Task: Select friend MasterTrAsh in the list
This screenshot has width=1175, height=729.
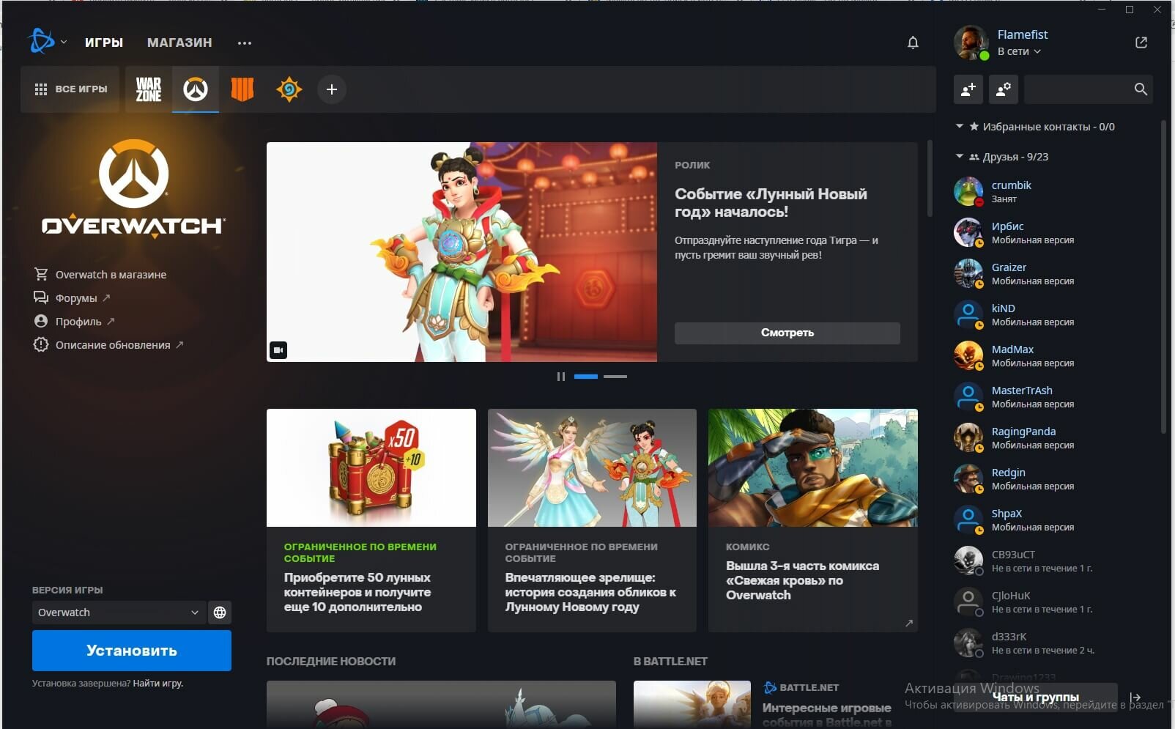Action: tap(1055, 396)
